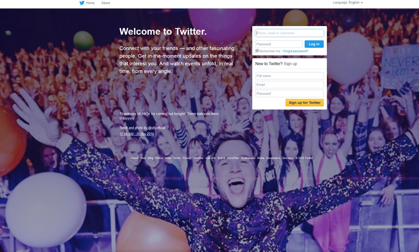Open the About page from top navigation

click(106, 3)
